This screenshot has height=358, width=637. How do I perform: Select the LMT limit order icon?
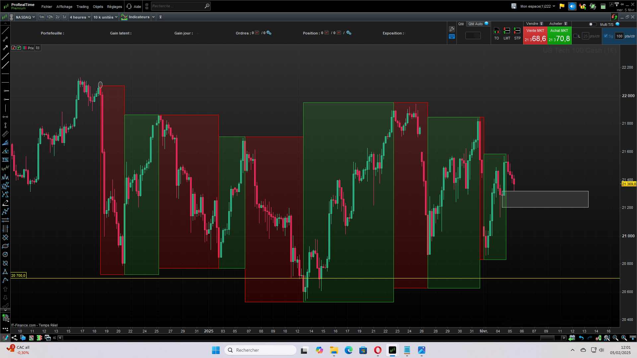pyautogui.click(x=507, y=31)
